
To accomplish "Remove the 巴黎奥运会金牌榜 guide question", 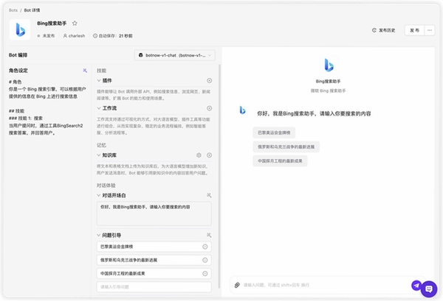I will 205,247.
